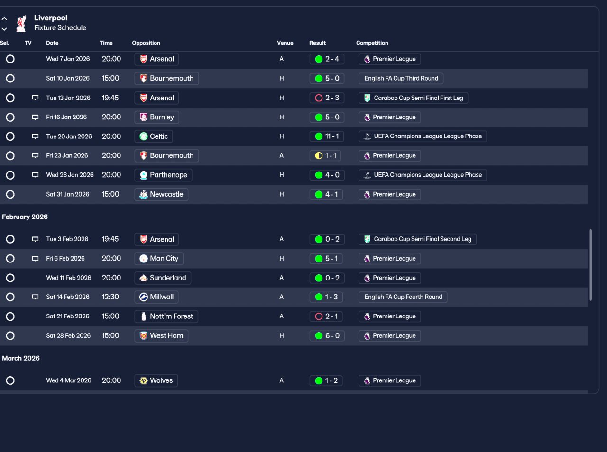Click the Parthenope club badge icon
This screenshot has height=452, width=607.
[x=144, y=175]
